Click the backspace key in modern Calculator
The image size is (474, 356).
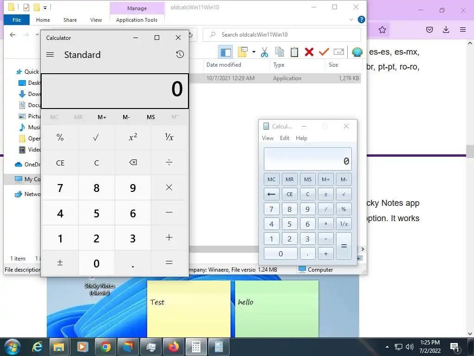point(133,163)
